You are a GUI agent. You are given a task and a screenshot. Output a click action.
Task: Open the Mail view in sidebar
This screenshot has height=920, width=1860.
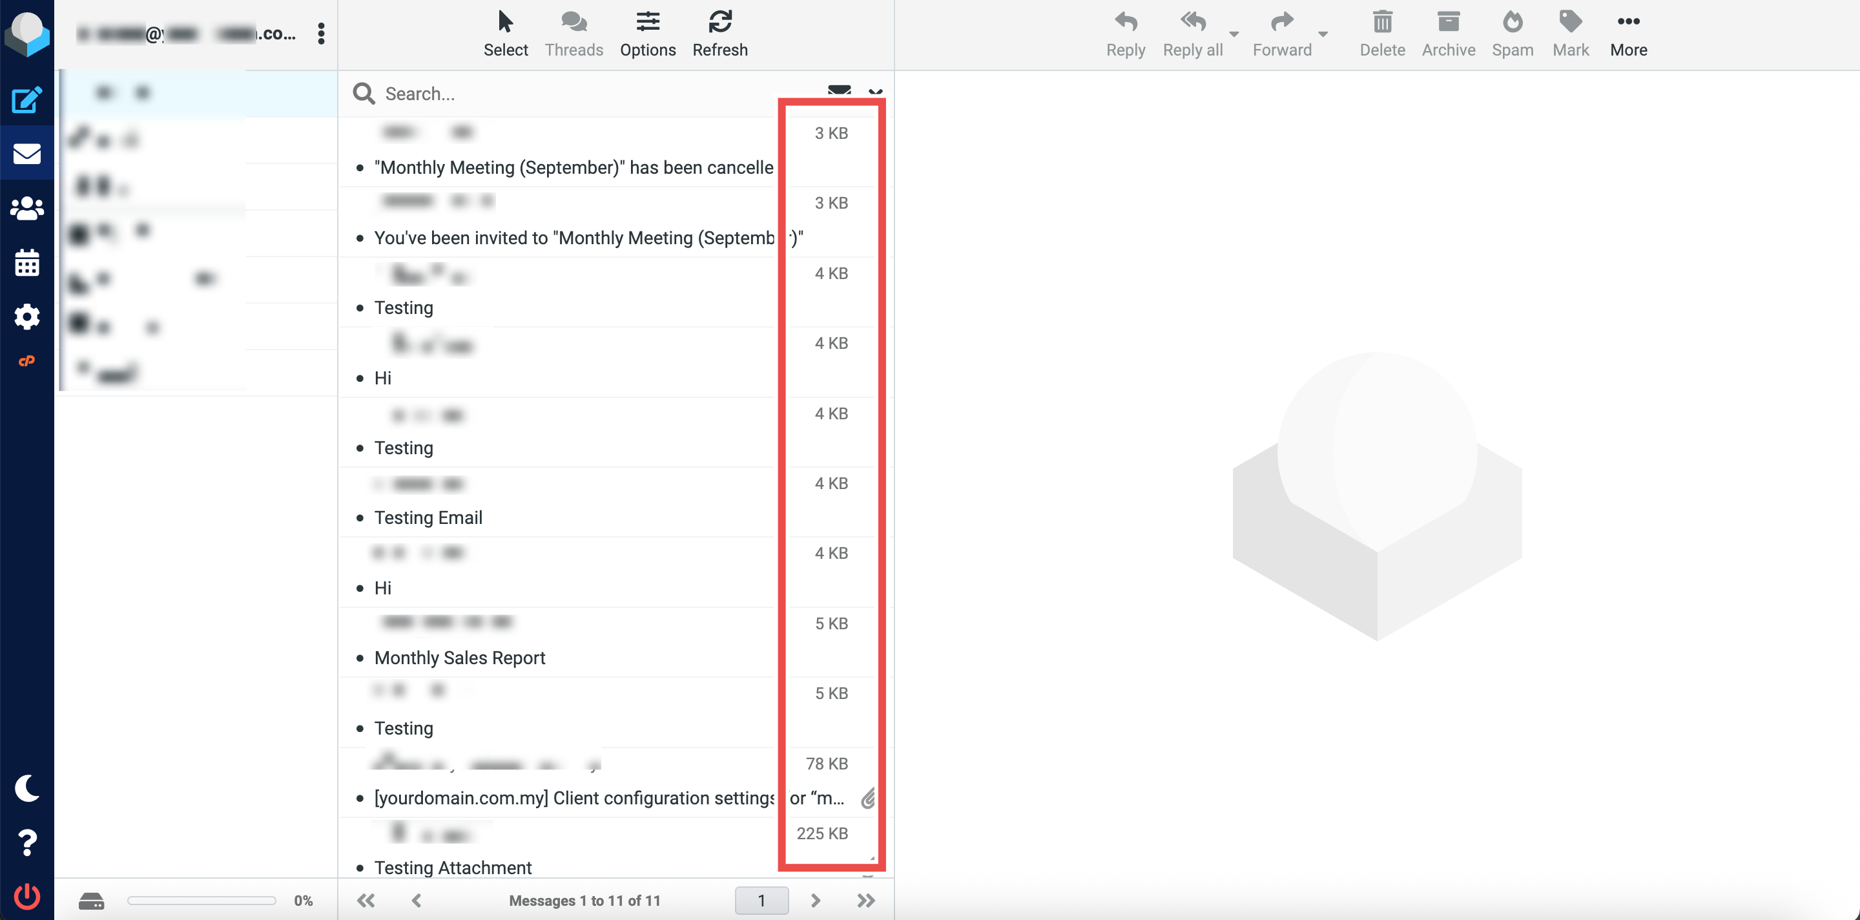26,154
